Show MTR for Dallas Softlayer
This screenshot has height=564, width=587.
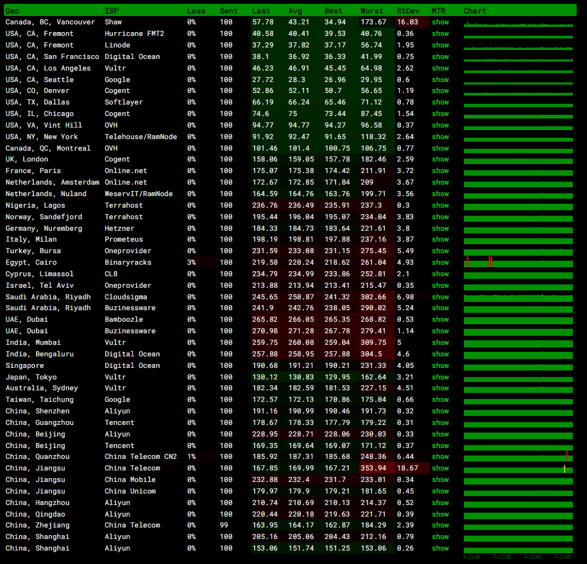[440, 103]
